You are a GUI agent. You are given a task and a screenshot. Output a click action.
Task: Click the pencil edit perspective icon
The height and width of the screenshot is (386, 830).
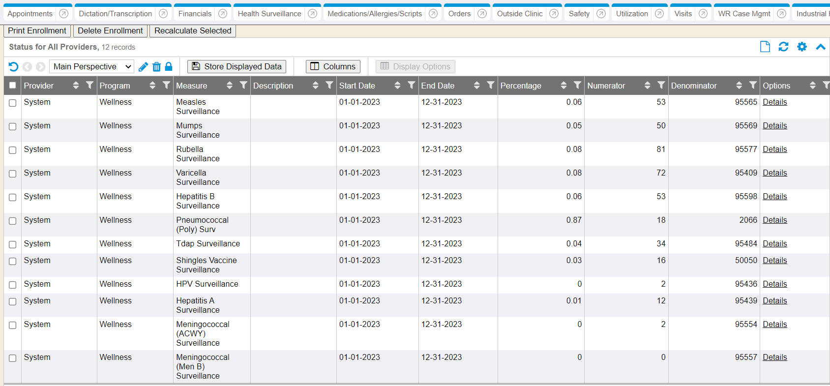coord(143,67)
